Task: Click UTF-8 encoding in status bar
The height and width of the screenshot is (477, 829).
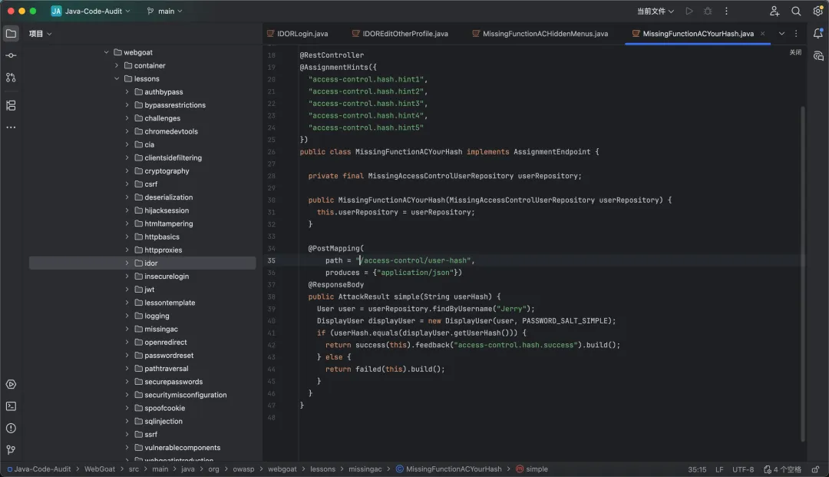Action: pyautogui.click(x=742, y=469)
